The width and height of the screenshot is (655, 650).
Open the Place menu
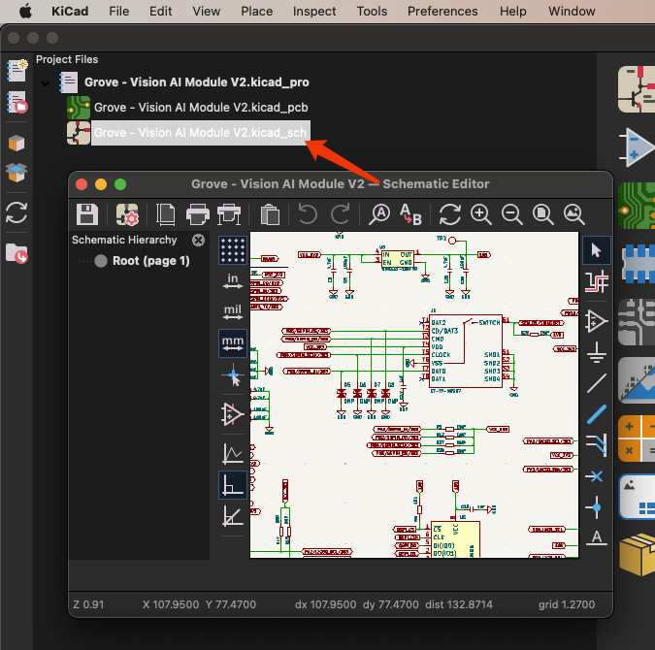pos(257,12)
